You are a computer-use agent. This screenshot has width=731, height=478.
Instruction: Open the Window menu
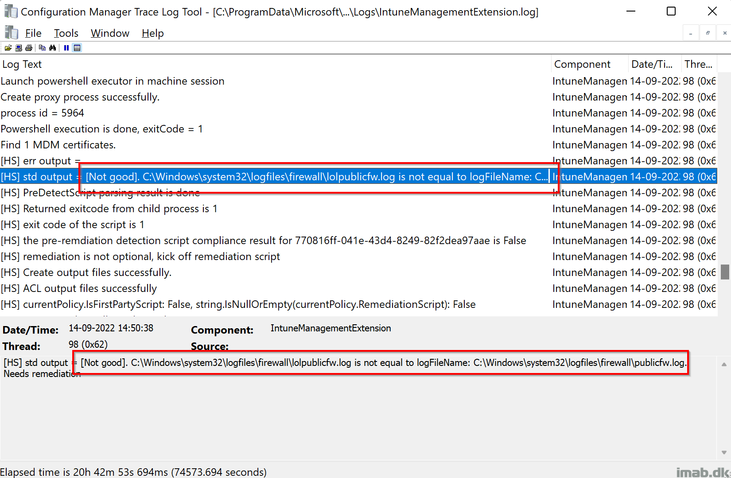click(110, 33)
